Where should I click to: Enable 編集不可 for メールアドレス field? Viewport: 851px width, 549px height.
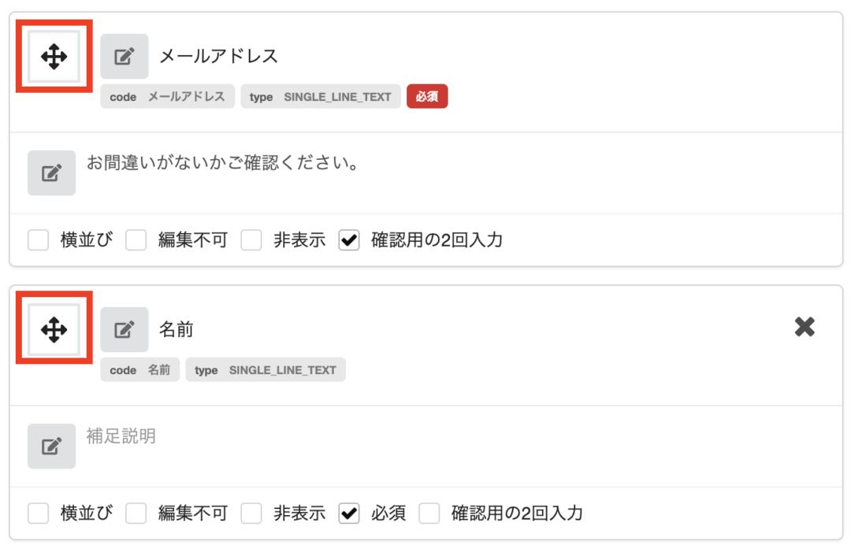pyautogui.click(x=136, y=239)
